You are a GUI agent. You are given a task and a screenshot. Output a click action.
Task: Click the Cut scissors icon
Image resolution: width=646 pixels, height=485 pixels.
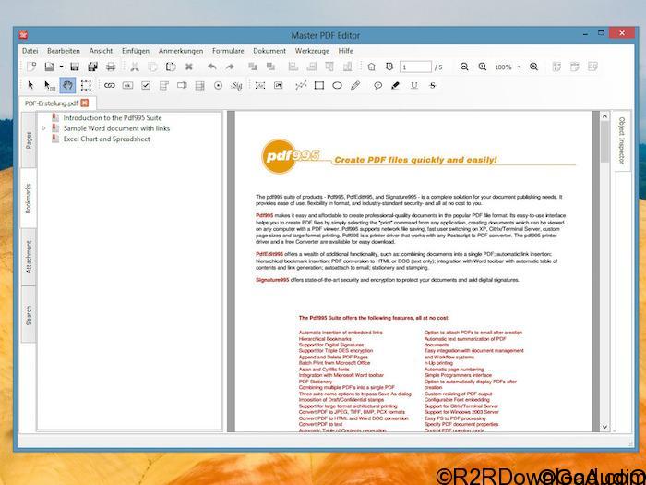point(135,67)
